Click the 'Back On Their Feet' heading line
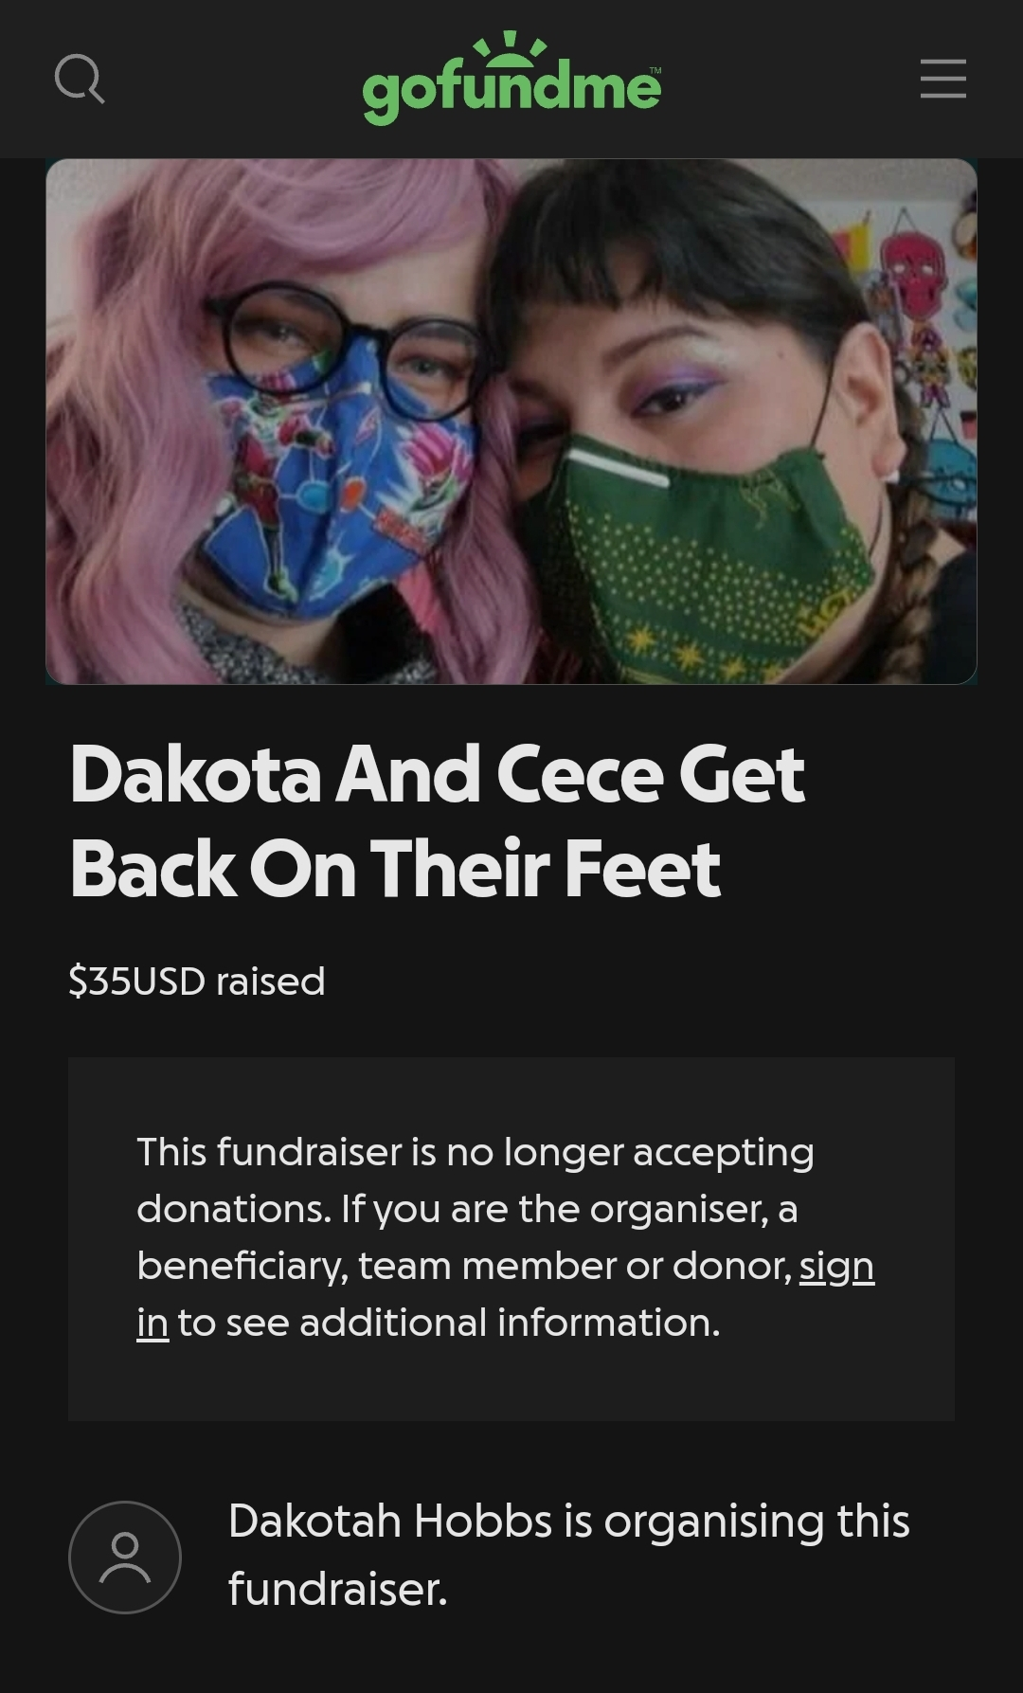Viewport: 1023px width, 1693px height. point(395,869)
